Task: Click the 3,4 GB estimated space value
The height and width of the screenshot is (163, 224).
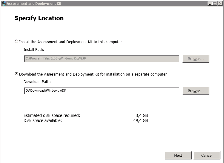Action: point(142,115)
